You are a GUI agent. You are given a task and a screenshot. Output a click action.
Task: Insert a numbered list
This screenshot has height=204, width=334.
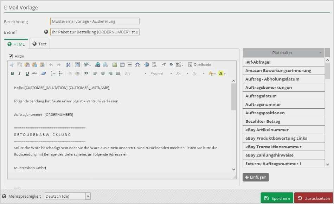(x=53, y=74)
